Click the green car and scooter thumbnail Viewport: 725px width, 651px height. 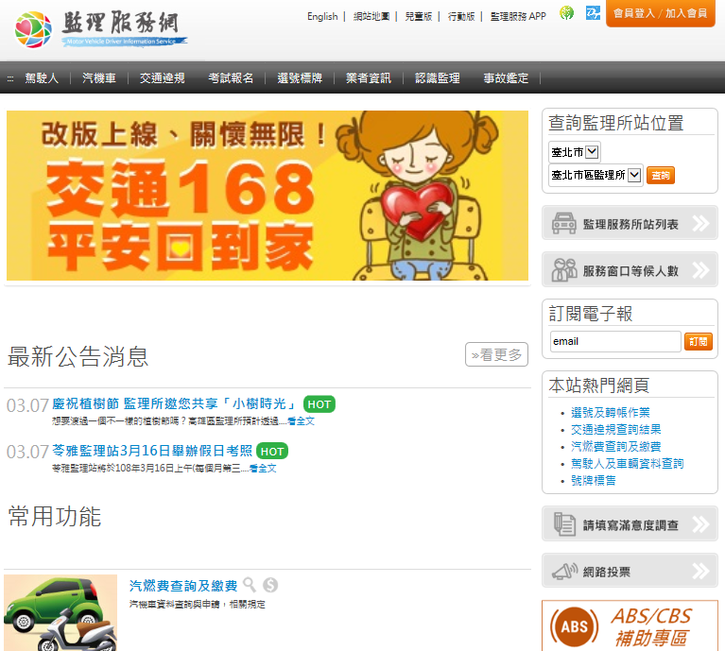pyautogui.click(x=60, y=612)
